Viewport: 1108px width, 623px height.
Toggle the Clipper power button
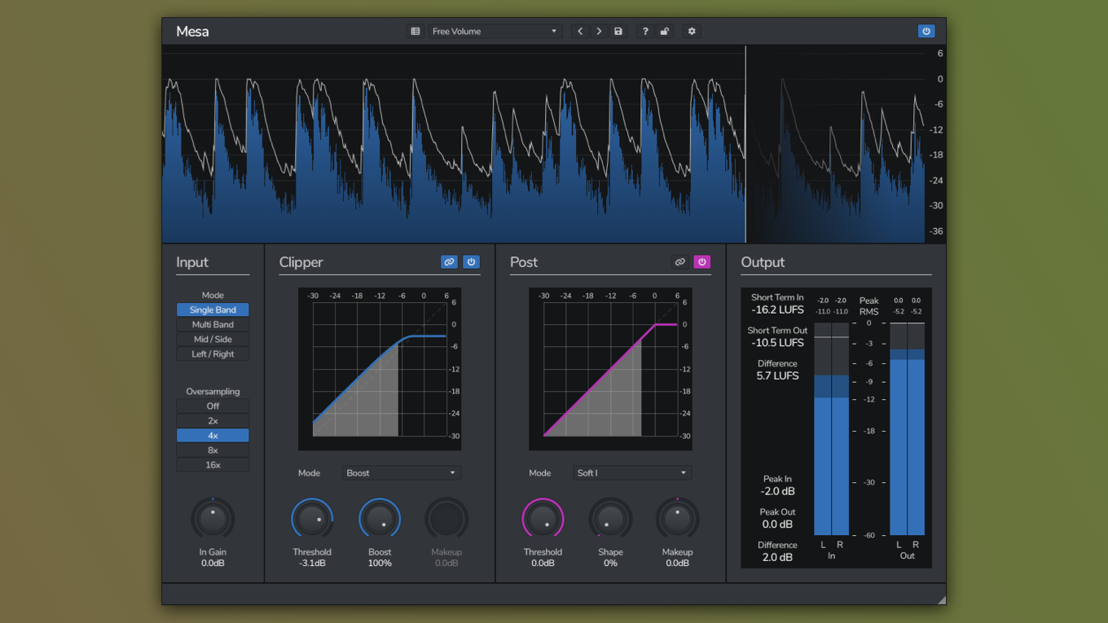[x=471, y=262]
